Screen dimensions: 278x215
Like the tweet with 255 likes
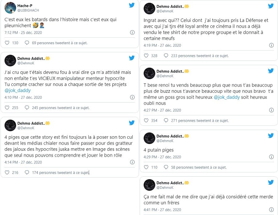(x=7, y=107)
